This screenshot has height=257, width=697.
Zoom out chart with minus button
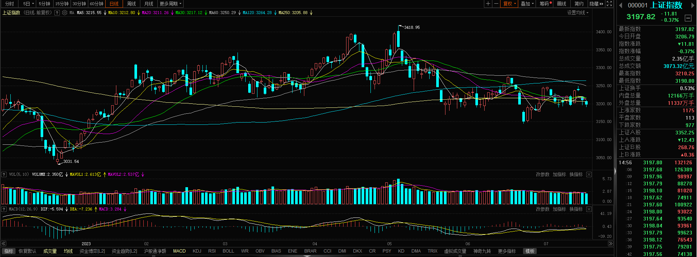tap(496, 4)
